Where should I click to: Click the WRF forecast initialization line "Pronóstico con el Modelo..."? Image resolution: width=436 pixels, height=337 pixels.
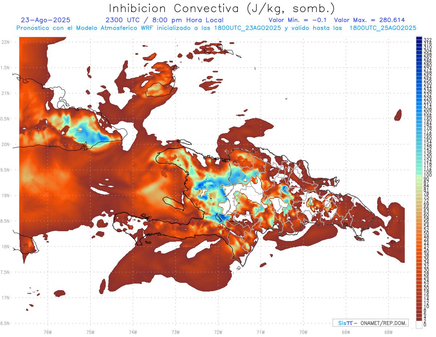216,28
